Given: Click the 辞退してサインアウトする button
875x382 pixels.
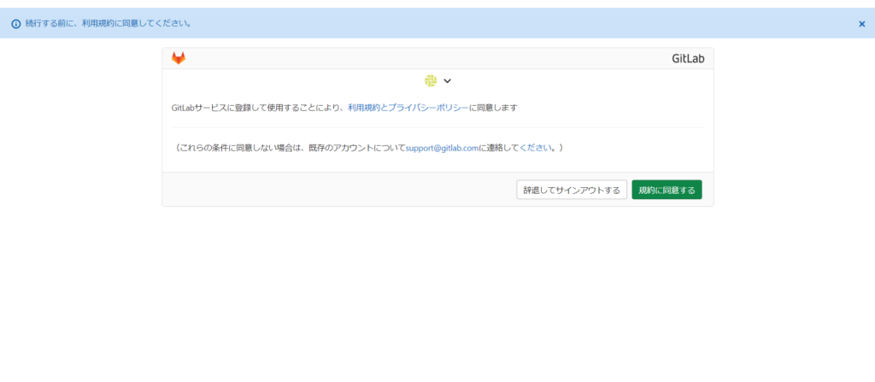Looking at the screenshot, I should [x=572, y=190].
